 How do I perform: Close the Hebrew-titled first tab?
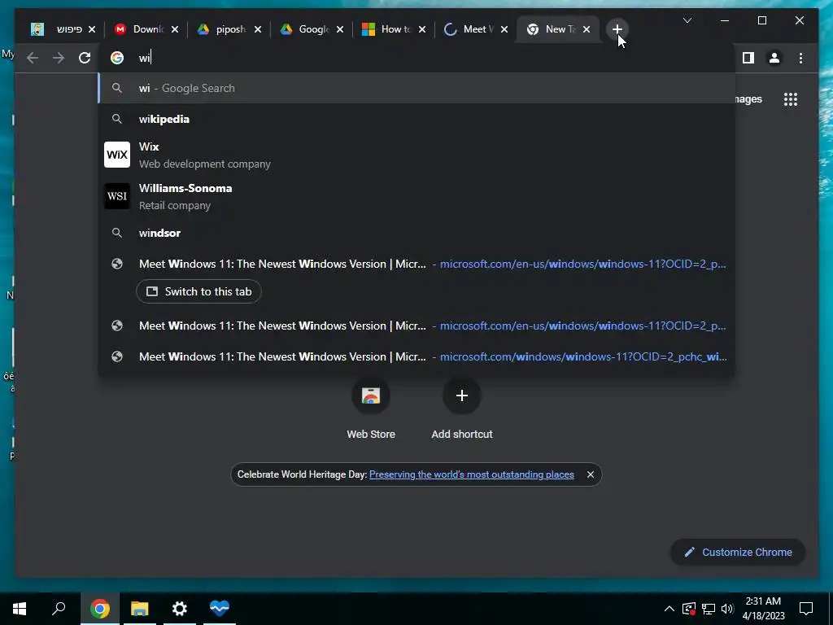click(92, 29)
